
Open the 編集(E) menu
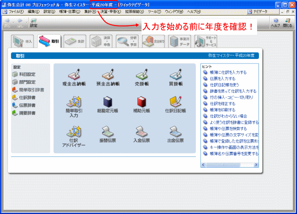coord(33,12)
